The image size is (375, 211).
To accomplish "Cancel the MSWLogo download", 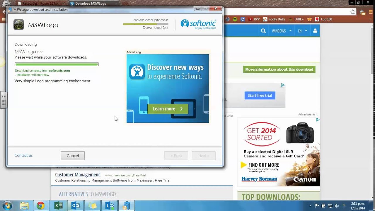I will point(73,156).
